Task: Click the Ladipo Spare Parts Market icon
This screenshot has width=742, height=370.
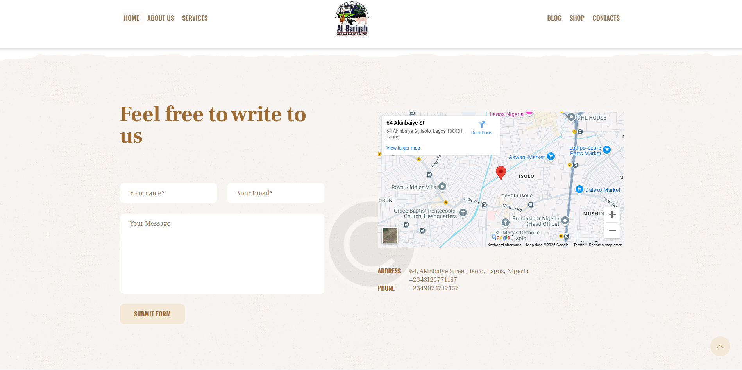Action: [x=606, y=150]
